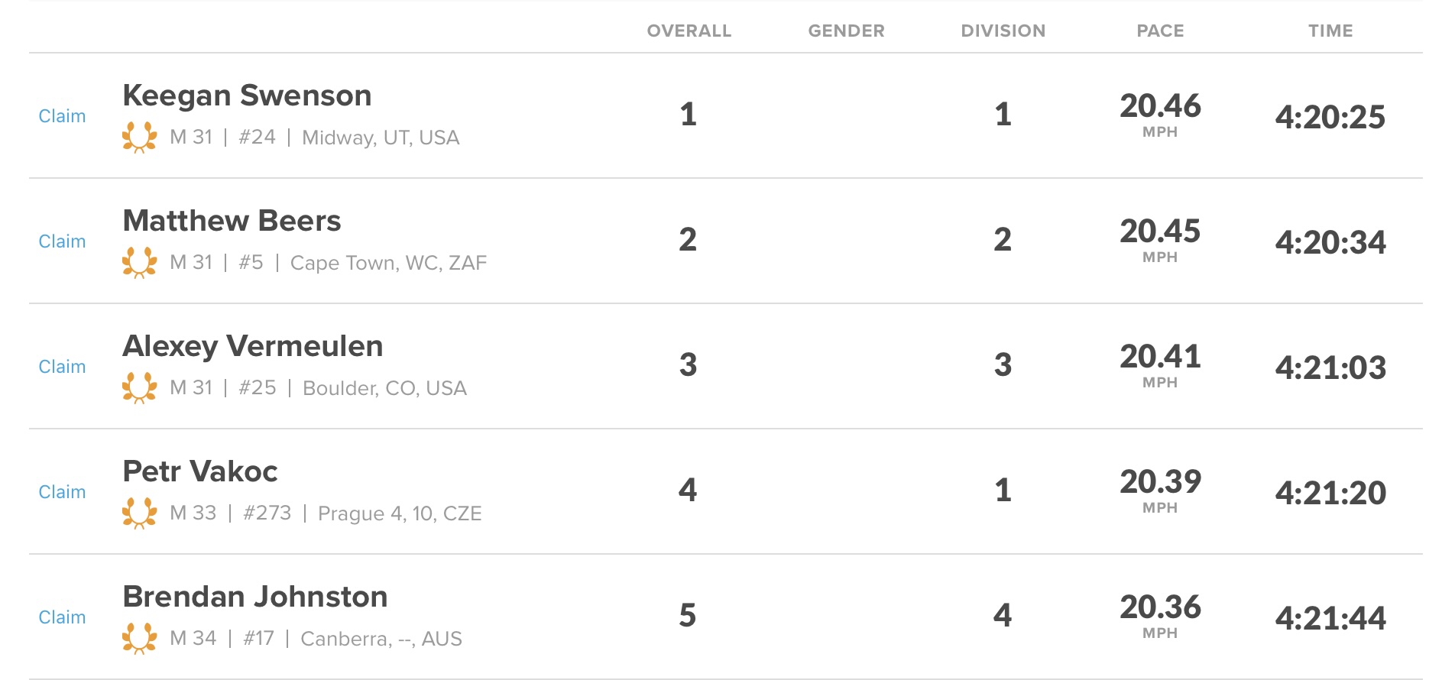Claim the Alexey Vermeulen result
Screen dimensions: 1455x680
tap(62, 367)
